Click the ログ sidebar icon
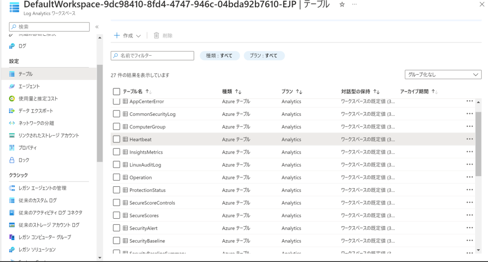Screen dimensions: 488x262 (x=12, y=46)
